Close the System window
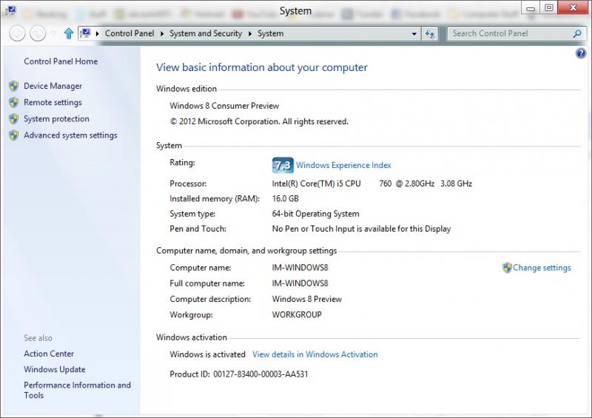Viewport: 592px width, 418px height. pos(573,8)
